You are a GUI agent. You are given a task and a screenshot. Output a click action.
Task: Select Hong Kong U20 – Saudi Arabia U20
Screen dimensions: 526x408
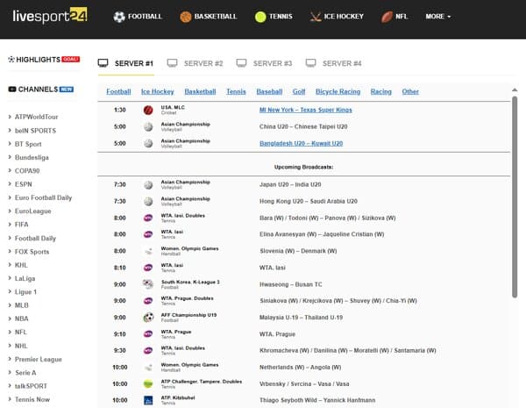(309, 201)
